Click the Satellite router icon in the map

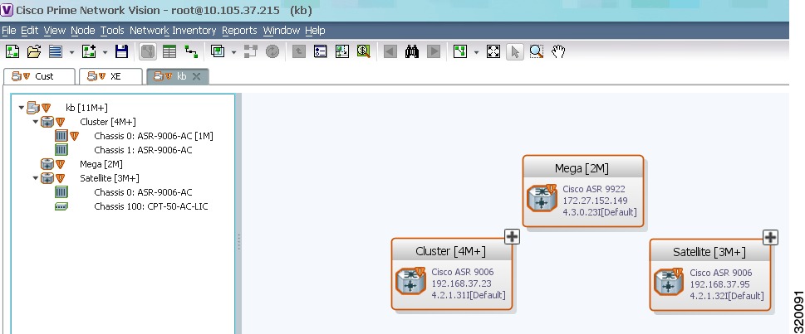pyautogui.click(x=670, y=281)
